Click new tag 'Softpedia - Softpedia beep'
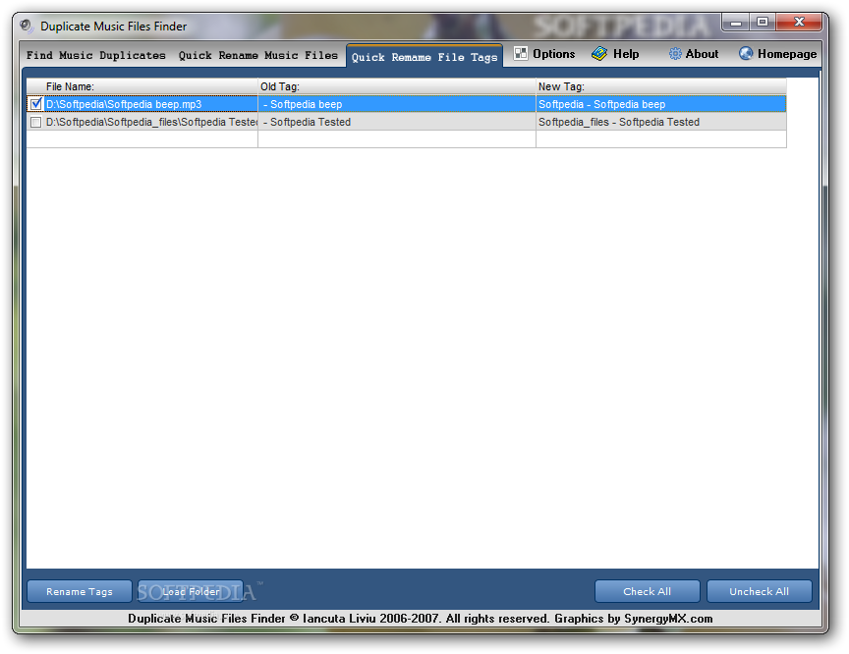The height and width of the screenshot is (654, 849). click(x=601, y=104)
